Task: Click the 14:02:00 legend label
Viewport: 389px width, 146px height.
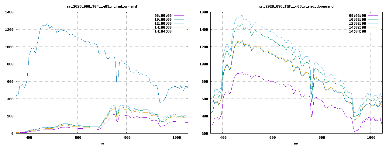Action: [x=357, y=27]
